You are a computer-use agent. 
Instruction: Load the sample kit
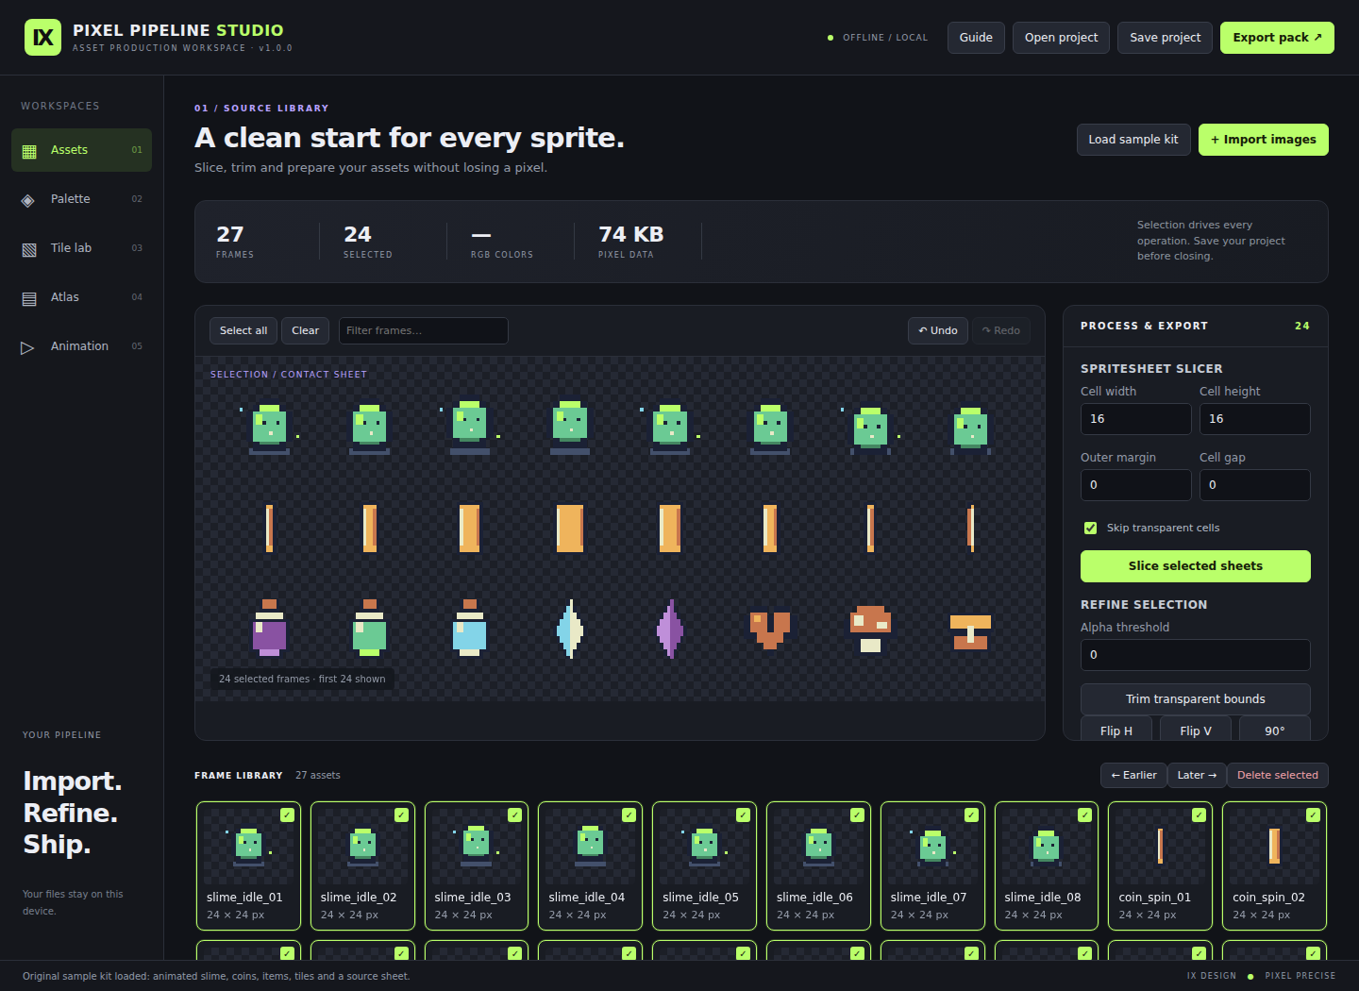[1133, 140]
